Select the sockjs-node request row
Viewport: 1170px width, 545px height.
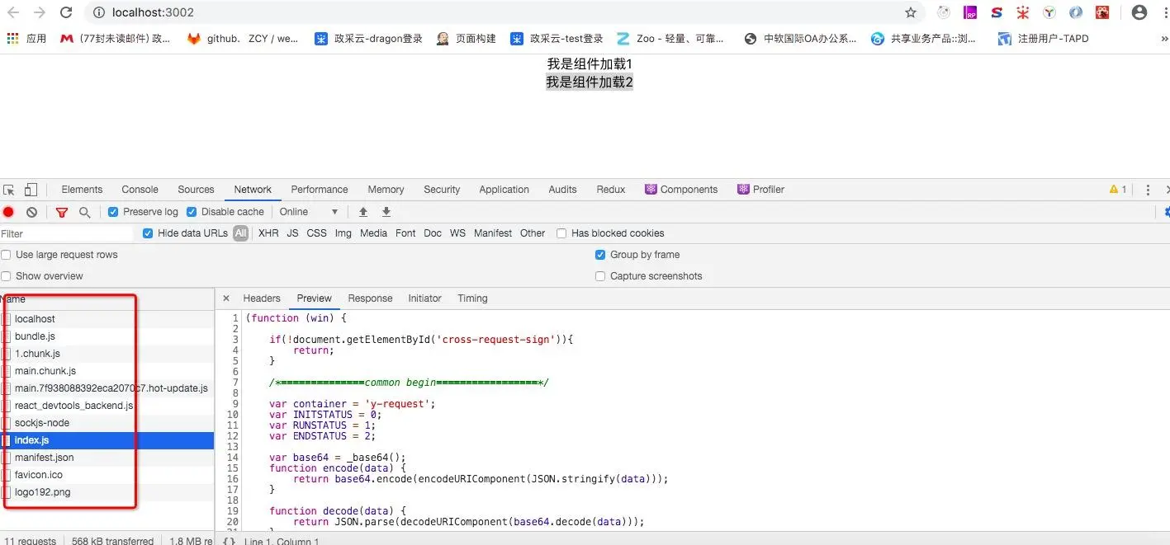pos(107,423)
